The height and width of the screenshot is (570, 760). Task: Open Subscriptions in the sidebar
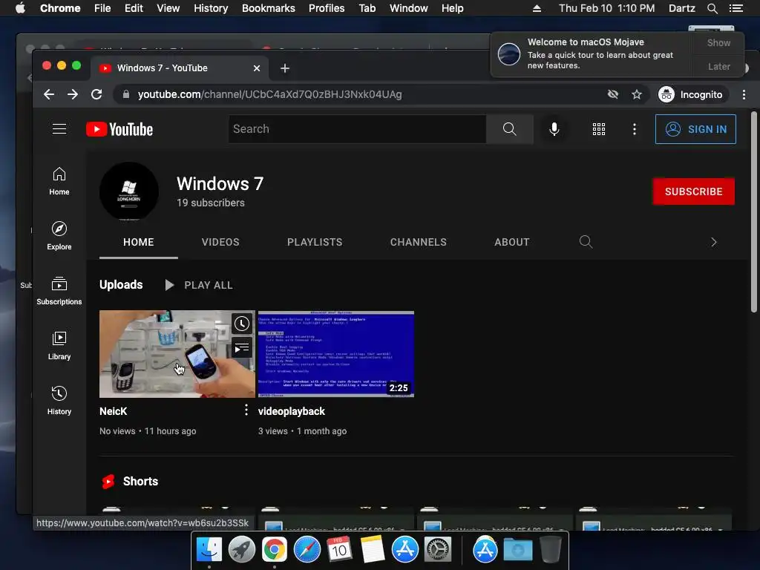(59, 291)
